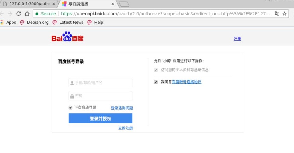294x153 pixels.
Task: Close the 127.0.0.1:3000 tab
Action: (x=54, y=4)
